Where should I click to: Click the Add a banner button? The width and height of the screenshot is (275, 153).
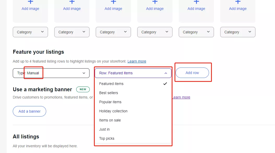click(29, 111)
